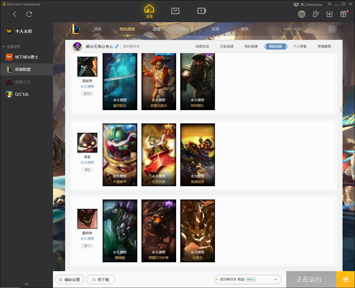The image size is (355, 288).
Task: Switch to the 我的英雄 sub-tab
Action: point(251,46)
